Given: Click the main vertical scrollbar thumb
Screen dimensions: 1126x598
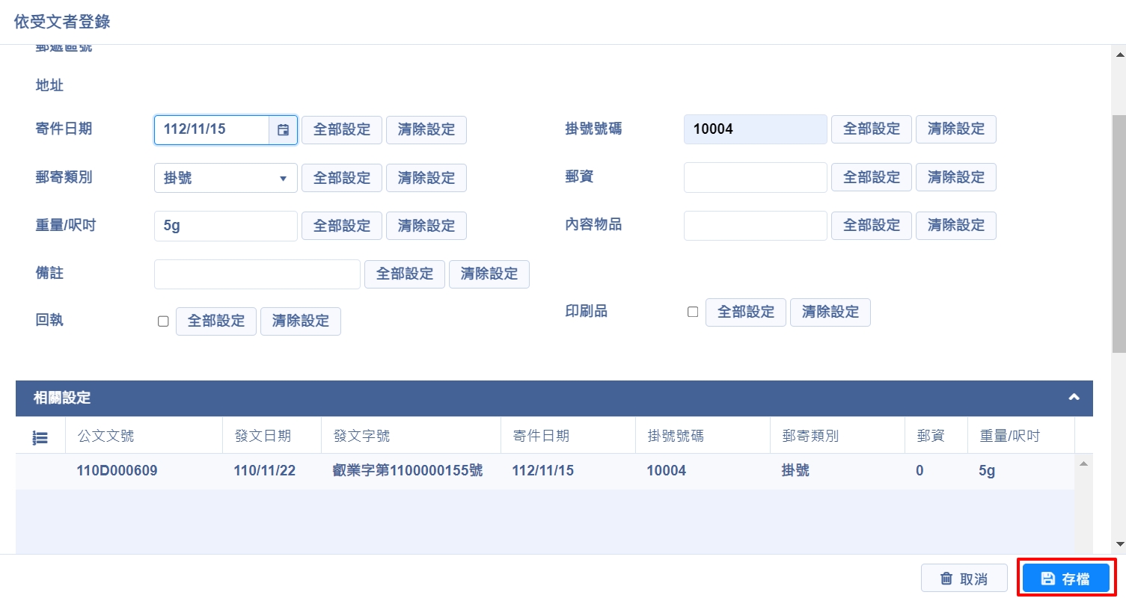Looking at the screenshot, I should coord(1119,224).
